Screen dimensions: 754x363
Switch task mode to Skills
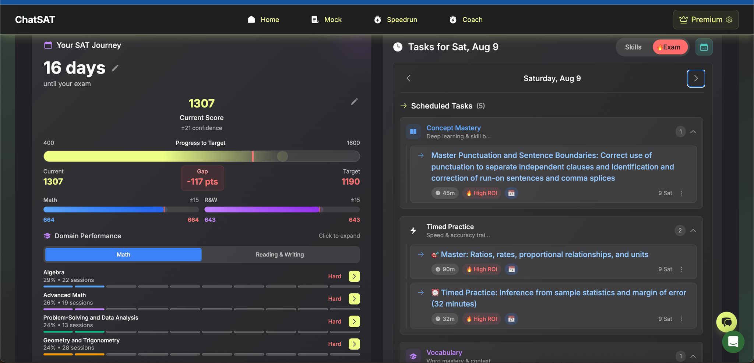633,47
